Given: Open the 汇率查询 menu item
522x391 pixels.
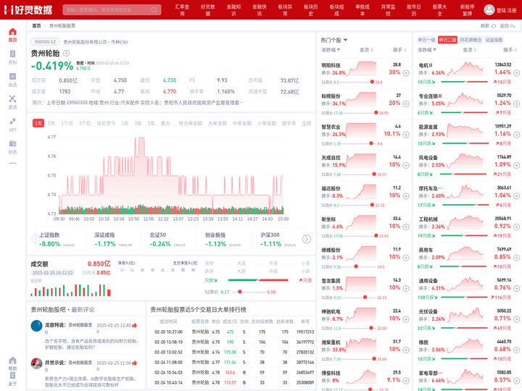Looking at the screenshot, I should point(182,10).
